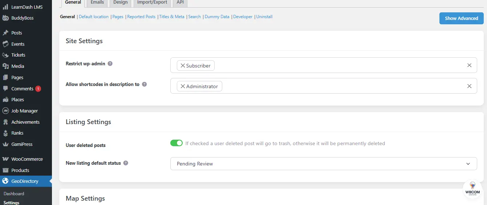Clear all Allow shortcodes role selections
Image resolution: width=487 pixels, height=205 pixels.
(469, 86)
